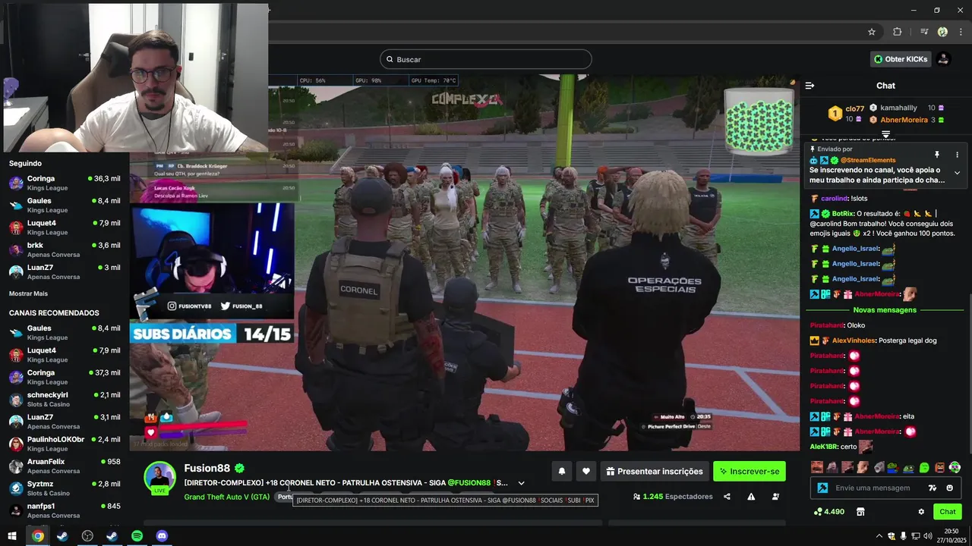Image resolution: width=972 pixels, height=546 pixels.
Task: Open LuanZ7 3 mil in Seguindo
Action: (65, 271)
